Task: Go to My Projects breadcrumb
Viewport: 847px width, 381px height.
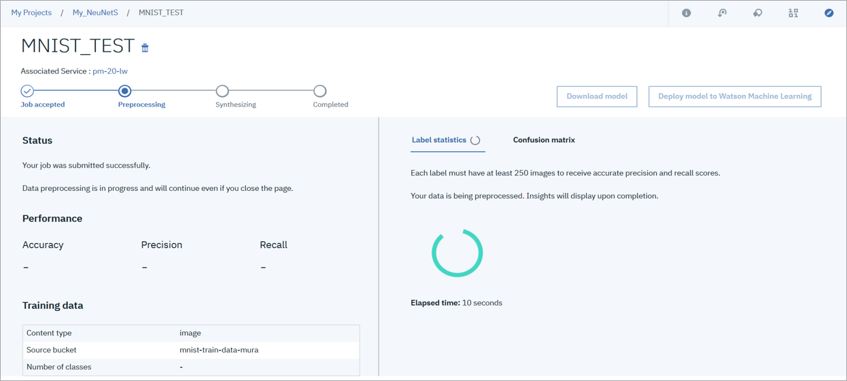Action: [x=31, y=13]
